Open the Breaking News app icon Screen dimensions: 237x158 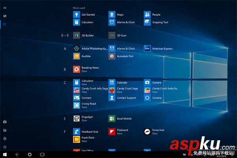(x=77, y=69)
